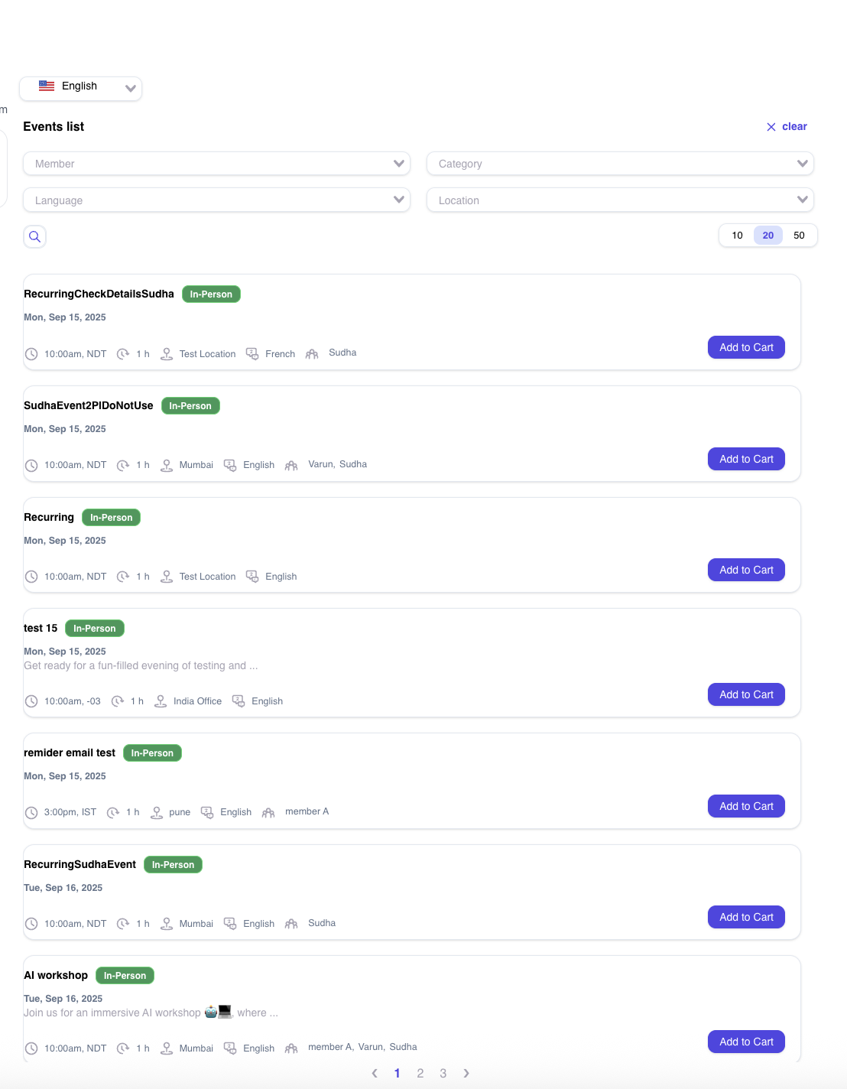Viewport: 847px width, 1089px height.
Task: Open the Location filter dropdown
Action: click(x=620, y=200)
